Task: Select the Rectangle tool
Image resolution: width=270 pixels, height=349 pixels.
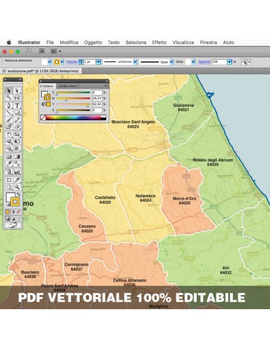Action: tap(17, 113)
